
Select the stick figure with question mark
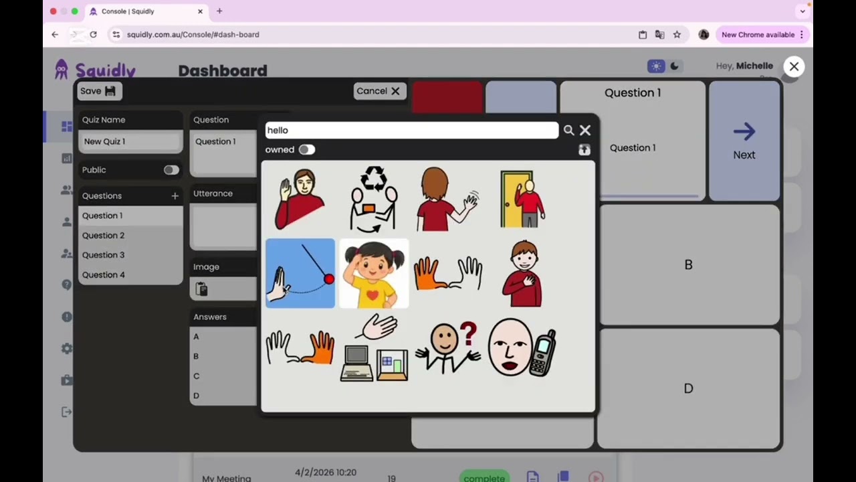tap(448, 347)
